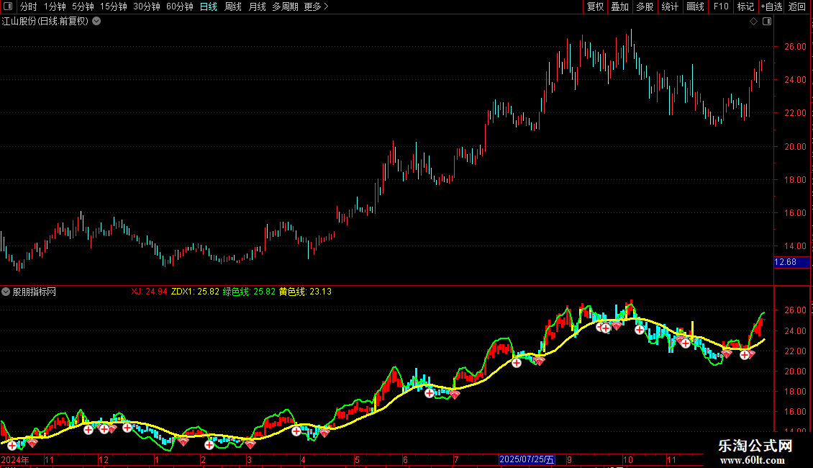This screenshot has height=468, width=813.
Task: Click the 绿色线: 25.82 label
Action: [x=249, y=292]
